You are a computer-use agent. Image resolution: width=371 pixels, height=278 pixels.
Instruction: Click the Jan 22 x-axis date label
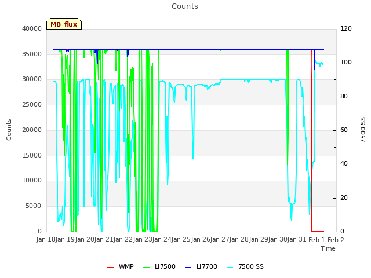click(x=123, y=239)
